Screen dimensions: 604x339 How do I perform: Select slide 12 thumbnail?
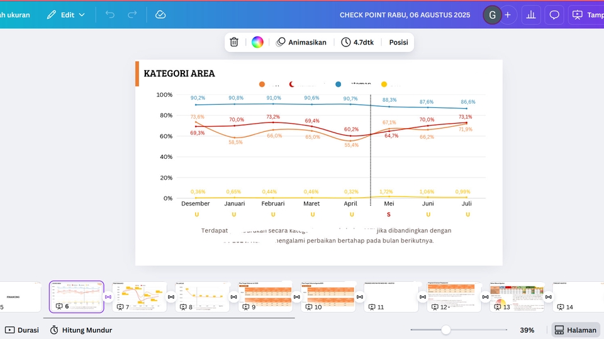click(454, 297)
